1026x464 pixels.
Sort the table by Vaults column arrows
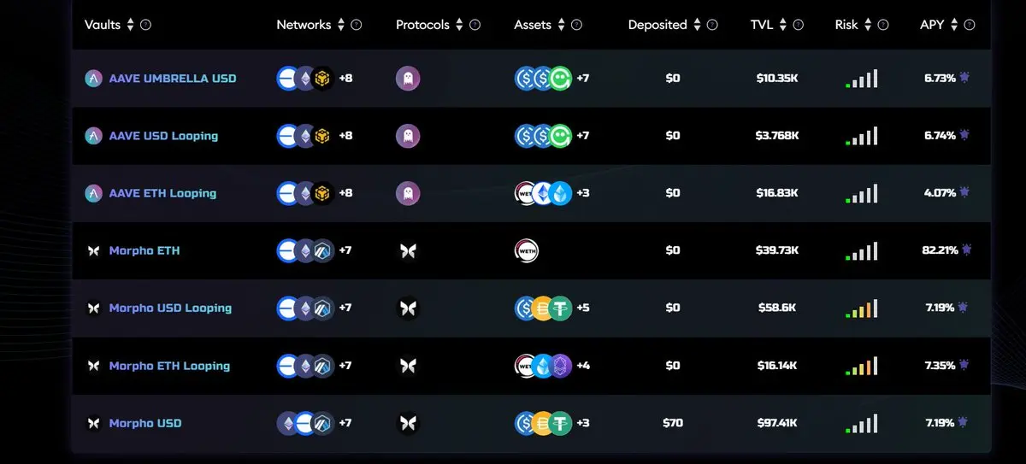click(130, 25)
